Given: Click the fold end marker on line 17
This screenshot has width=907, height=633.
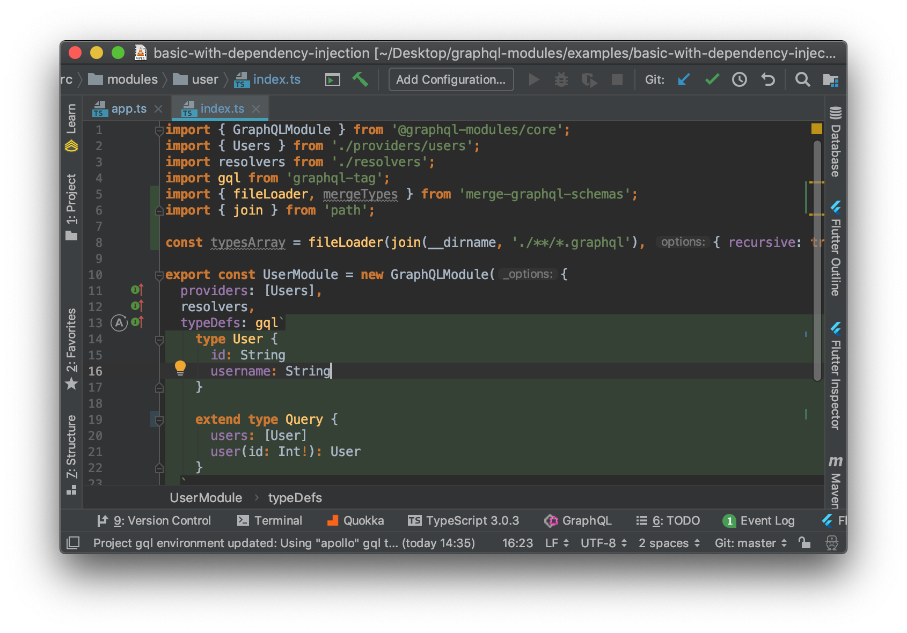Looking at the screenshot, I should coord(159,387).
